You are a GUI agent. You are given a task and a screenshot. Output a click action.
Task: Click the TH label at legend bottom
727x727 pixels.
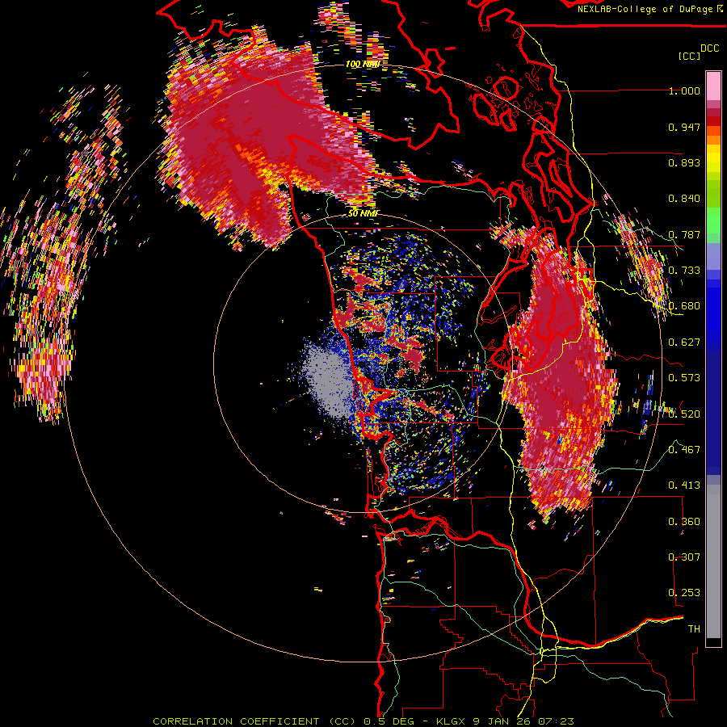pos(694,628)
